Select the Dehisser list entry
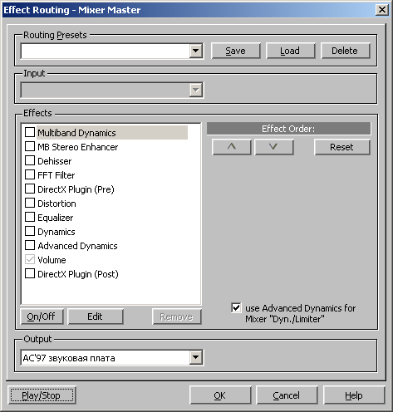The width and height of the screenshot is (393, 412). coord(55,161)
